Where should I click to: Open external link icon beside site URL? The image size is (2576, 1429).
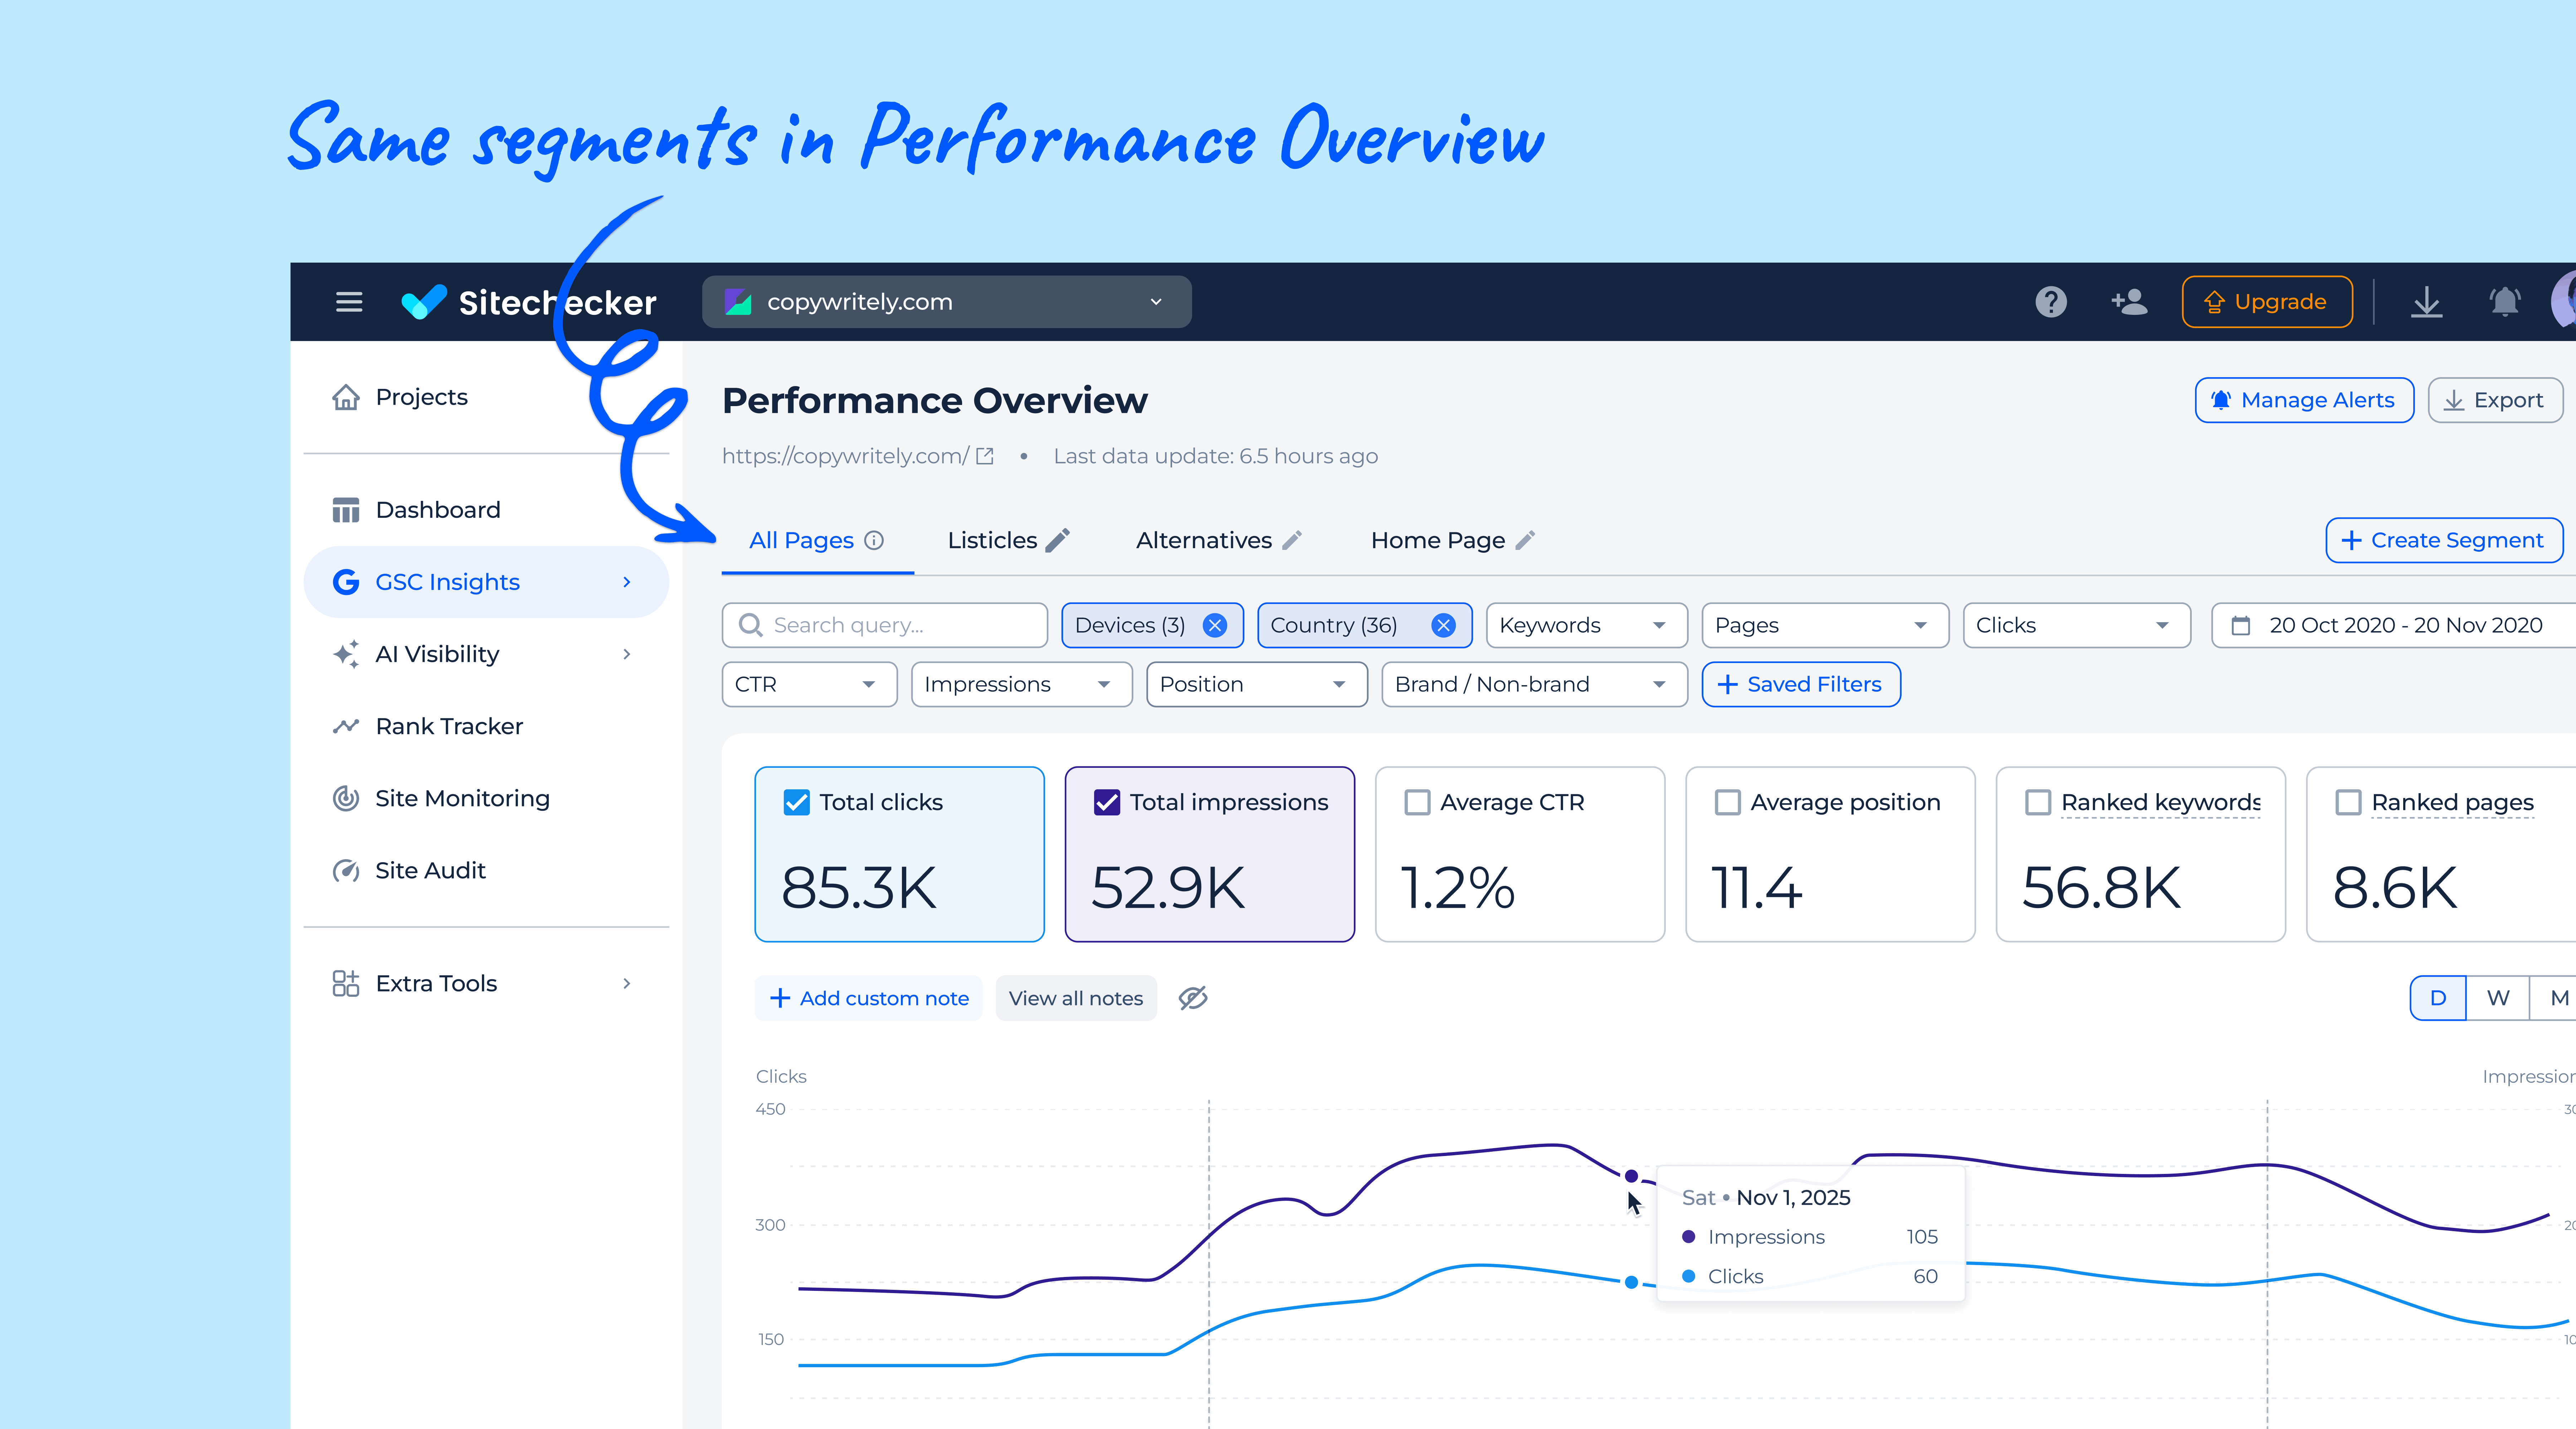pyautogui.click(x=985, y=456)
